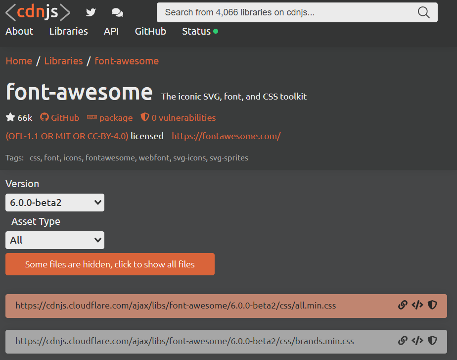This screenshot has width=457, height=360.
Task: Click the 'Asset Type' label
Action: click(36, 221)
